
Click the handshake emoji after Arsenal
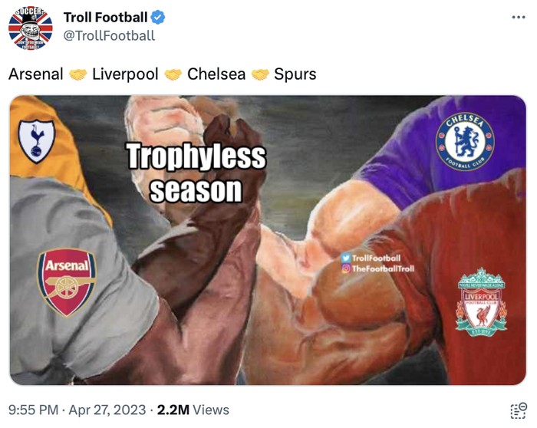[x=77, y=74]
